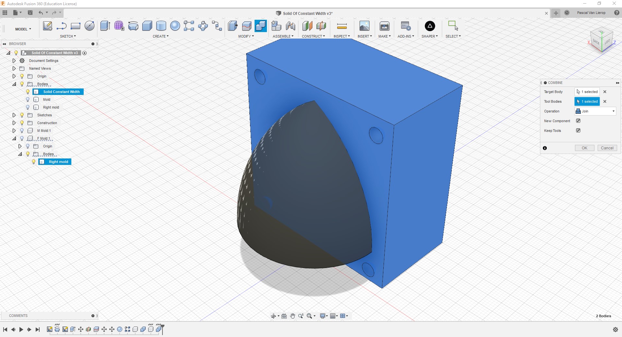Clear the Tool Bodies selection
This screenshot has width=622, height=337.
click(605, 101)
